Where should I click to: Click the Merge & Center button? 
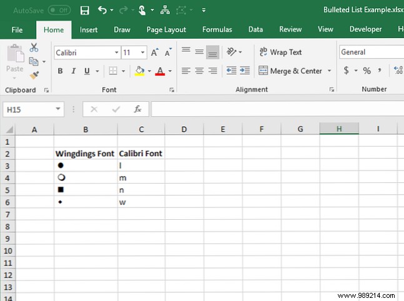point(290,71)
